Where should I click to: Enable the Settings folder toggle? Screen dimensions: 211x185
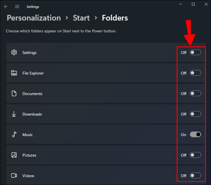(x=195, y=53)
